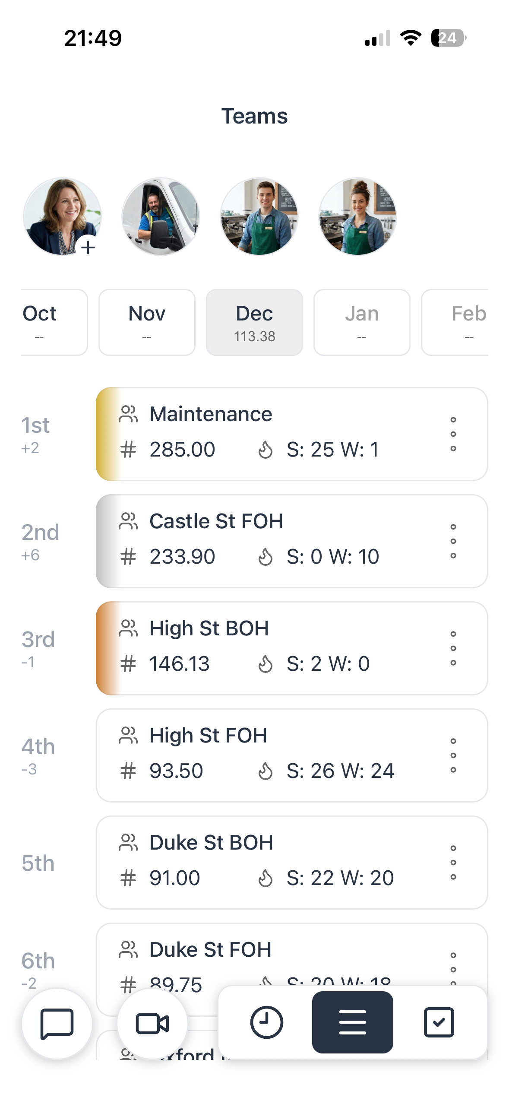Open the checklist tasks tab

(x=439, y=1022)
